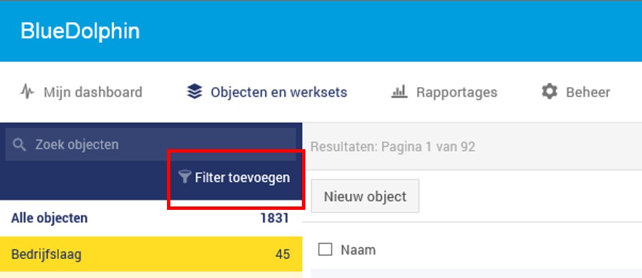The height and width of the screenshot is (278, 642).
Task: Focus the Zoek objecten search field
Action: pyautogui.click(x=151, y=144)
